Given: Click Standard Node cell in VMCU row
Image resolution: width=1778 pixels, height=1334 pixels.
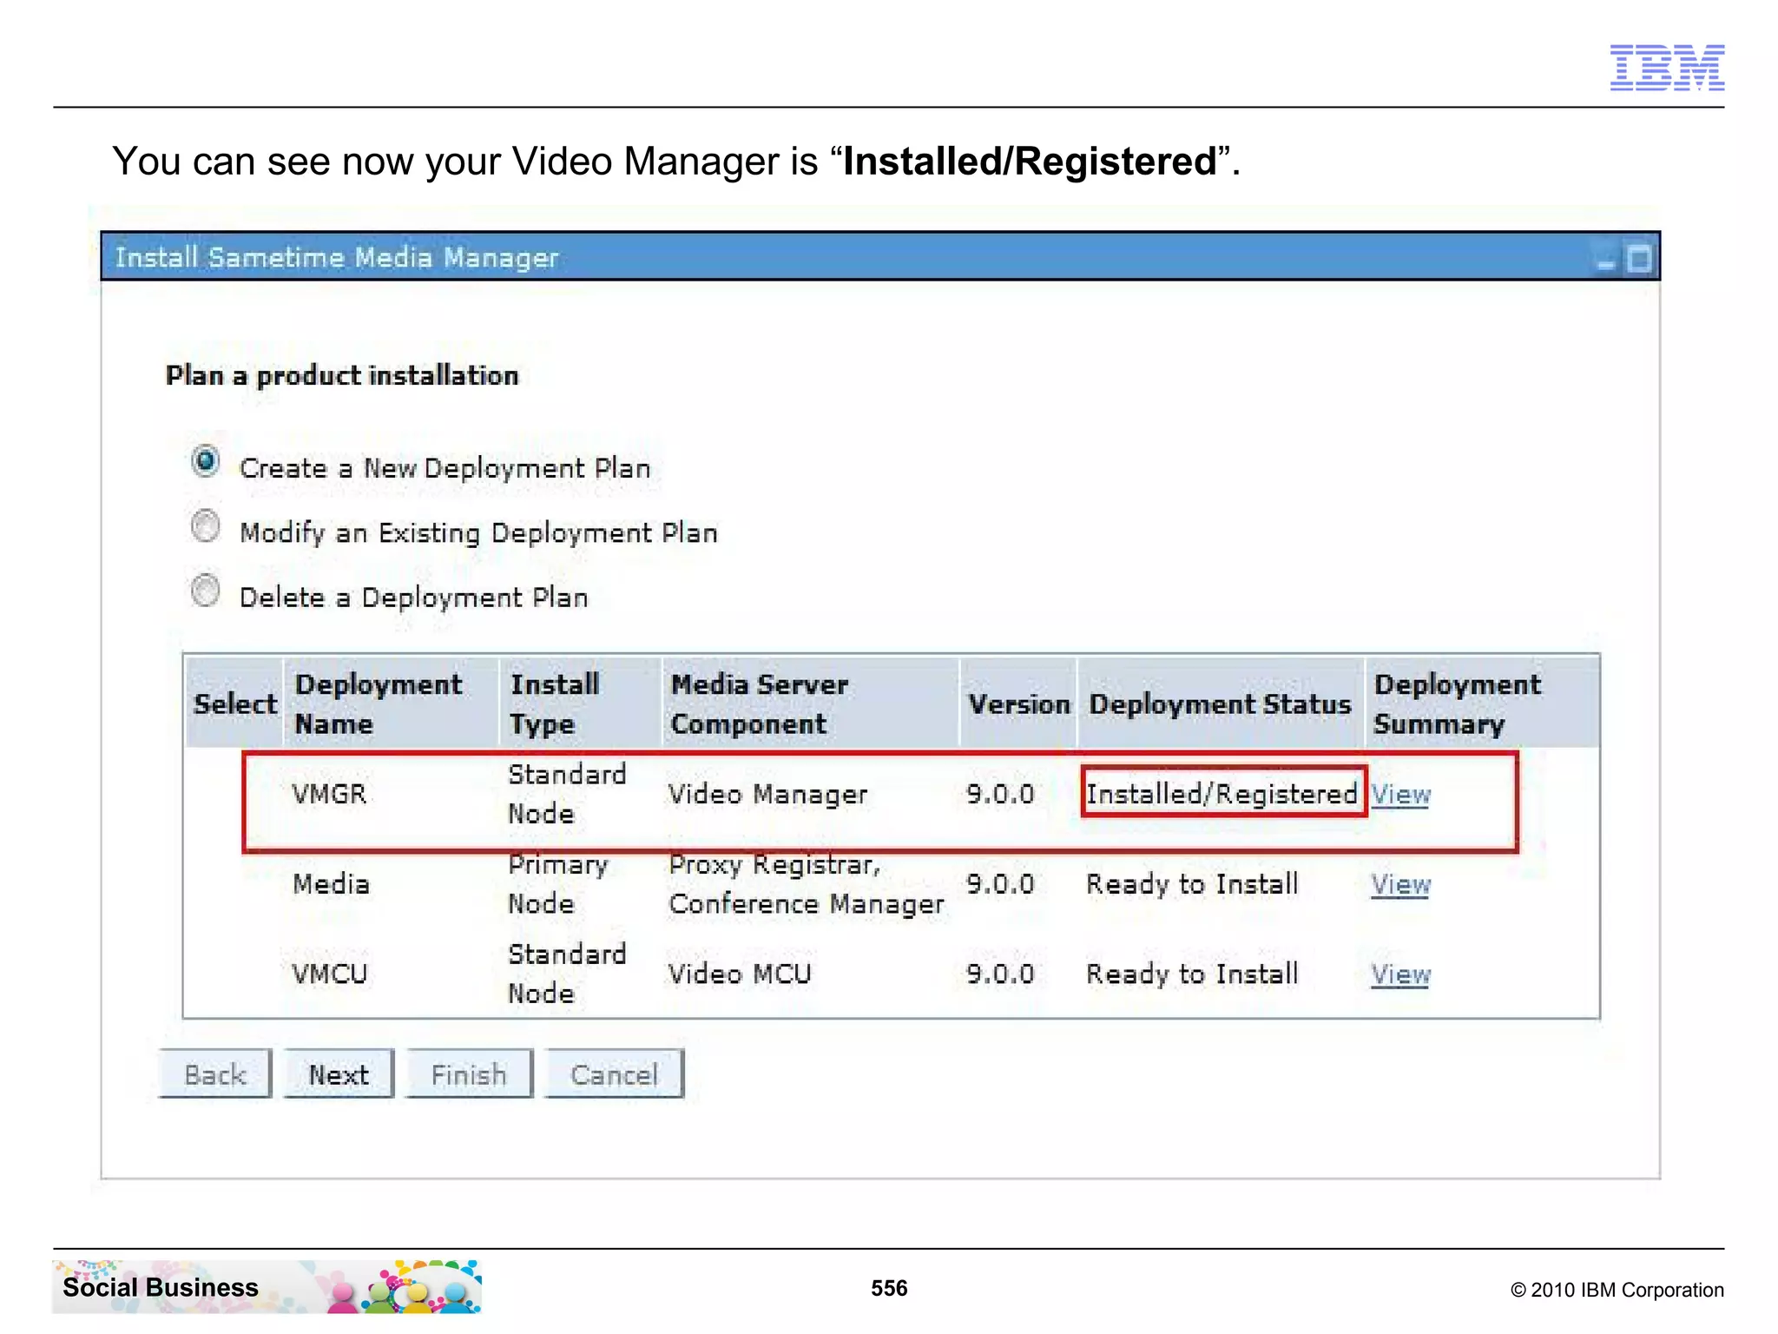Looking at the screenshot, I should 567,974.
